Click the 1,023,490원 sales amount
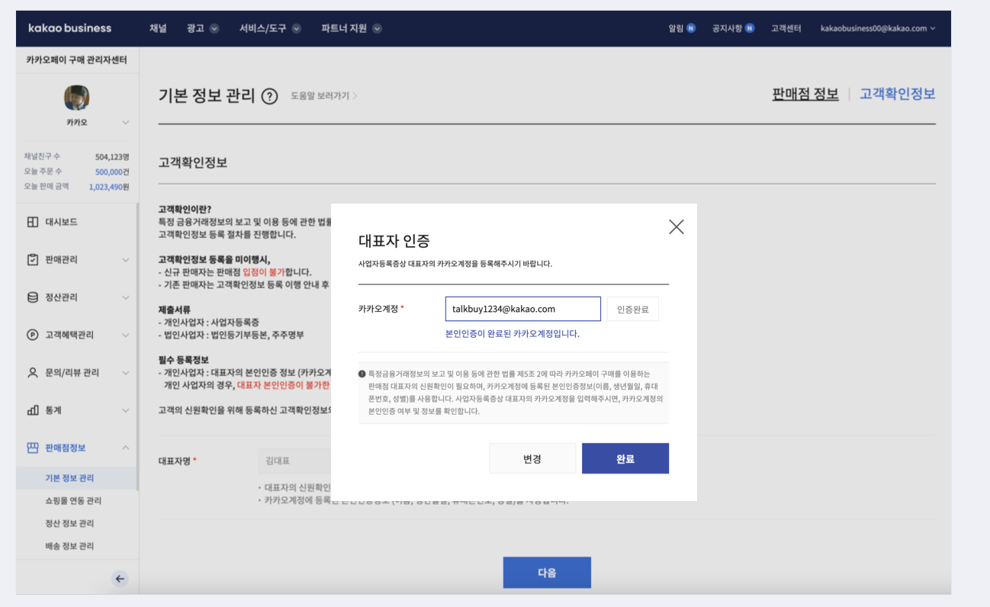 109,187
